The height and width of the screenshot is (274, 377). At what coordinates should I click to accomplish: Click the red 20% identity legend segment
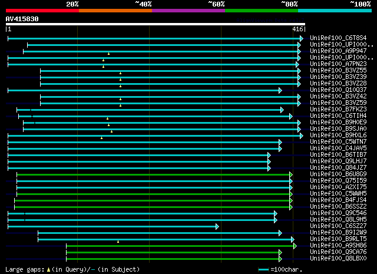coord(42,11)
